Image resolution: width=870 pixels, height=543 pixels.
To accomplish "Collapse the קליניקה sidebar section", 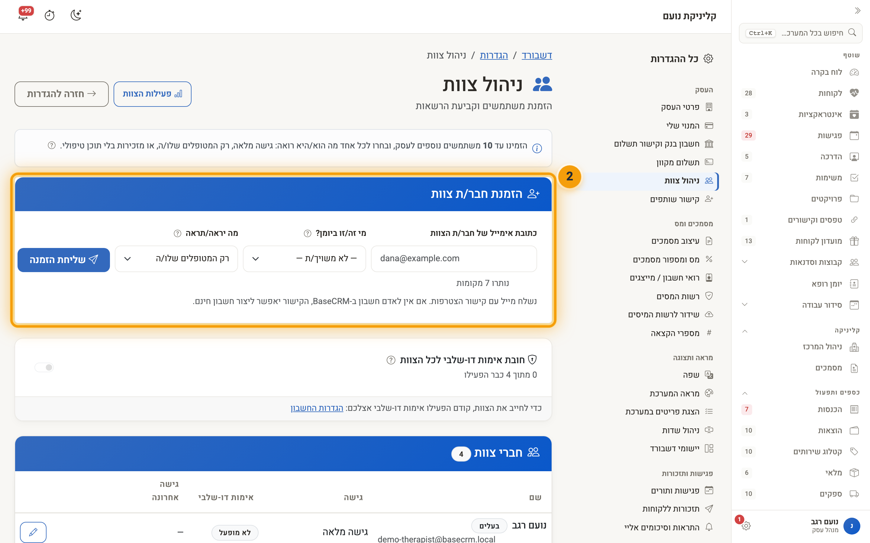I will (x=745, y=331).
